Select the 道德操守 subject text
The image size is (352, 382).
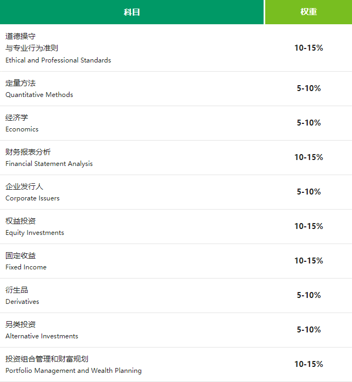(20, 36)
